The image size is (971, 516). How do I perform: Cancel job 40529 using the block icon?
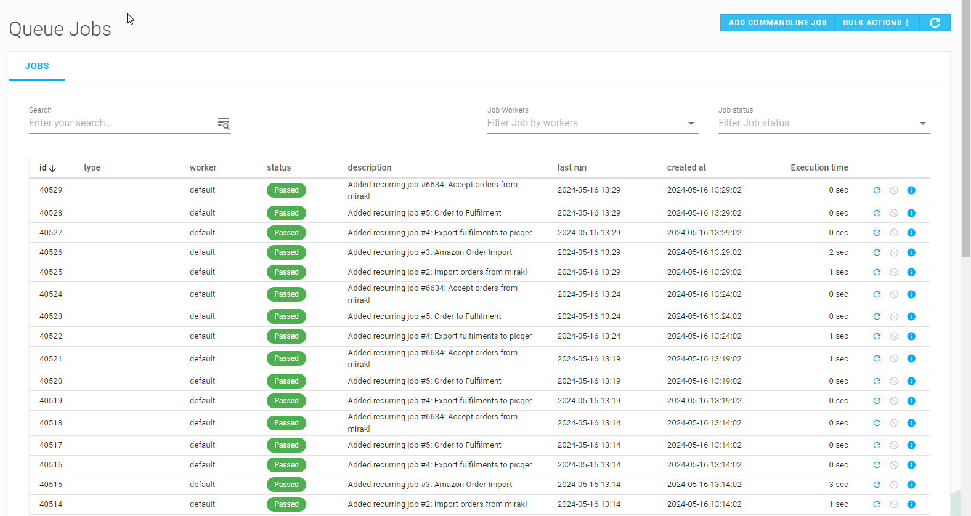pos(894,190)
